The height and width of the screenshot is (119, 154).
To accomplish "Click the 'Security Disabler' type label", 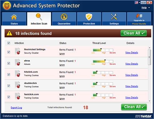I will (31, 53).
